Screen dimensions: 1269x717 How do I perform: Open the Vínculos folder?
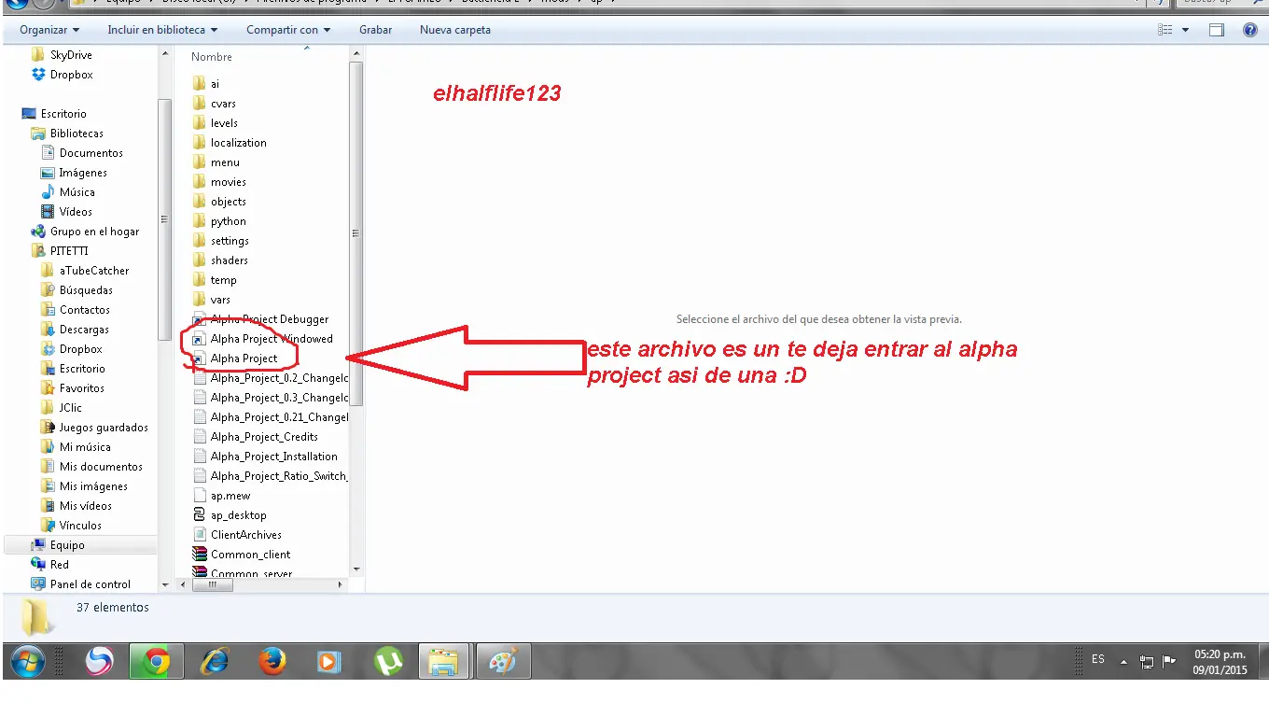80,526
